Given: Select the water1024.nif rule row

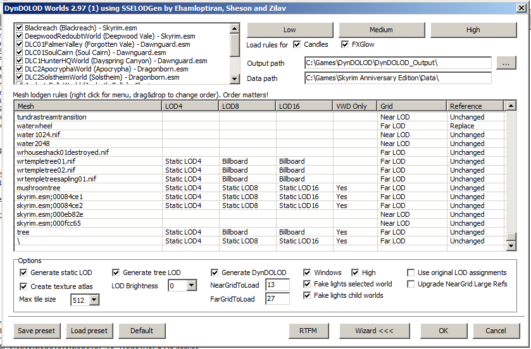Looking at the screenshot, I should pos(260,135).
